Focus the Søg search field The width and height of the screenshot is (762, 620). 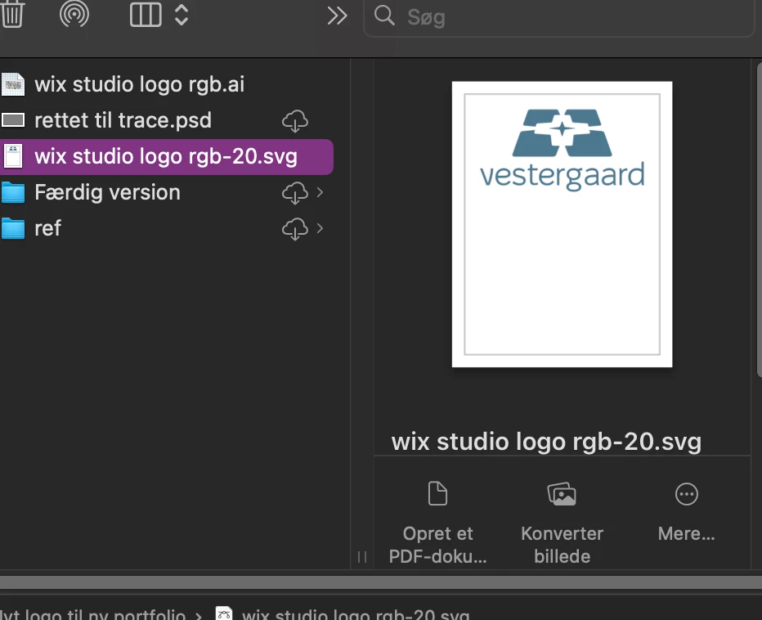pos(559,17)
